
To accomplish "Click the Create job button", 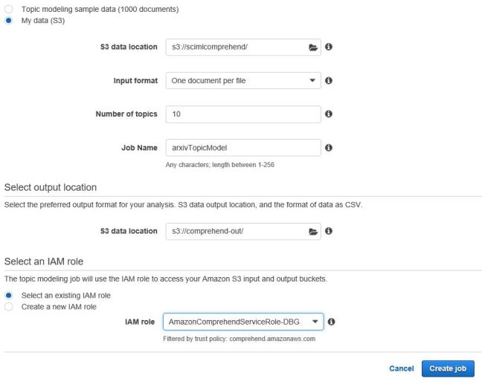I will coord(447,368).
